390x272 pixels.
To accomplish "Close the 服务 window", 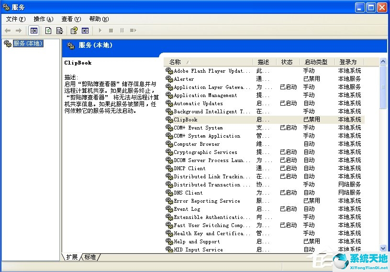I will [382, 8].
